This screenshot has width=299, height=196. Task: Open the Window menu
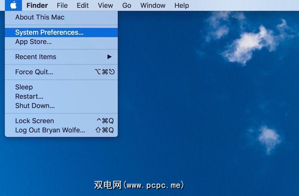click(x=153, y=5)
